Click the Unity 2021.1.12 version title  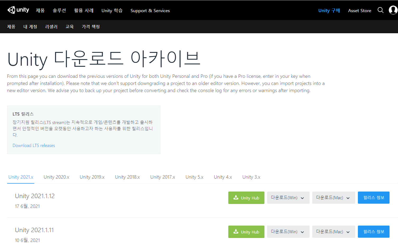click(x=35, y=196)
